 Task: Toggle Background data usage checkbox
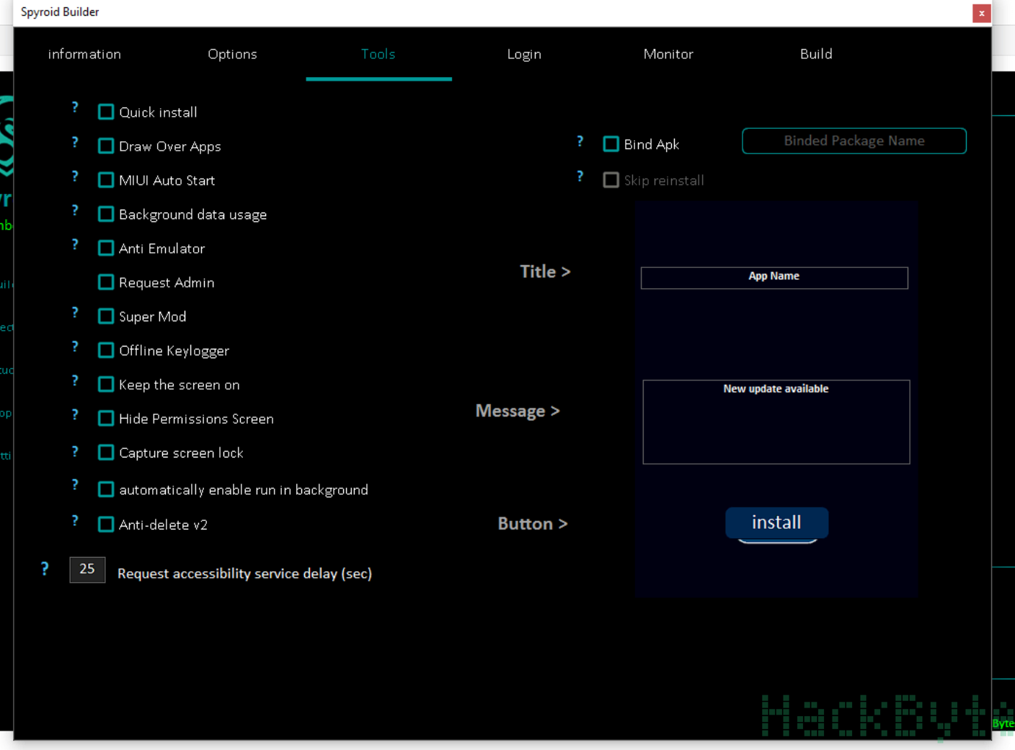point(106,214)
